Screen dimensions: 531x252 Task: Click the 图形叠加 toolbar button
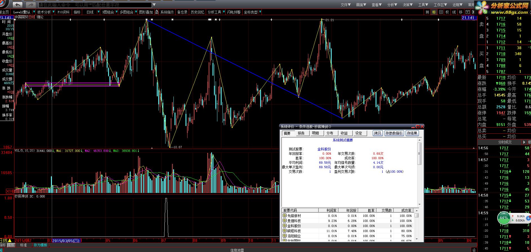pos(146,12)
